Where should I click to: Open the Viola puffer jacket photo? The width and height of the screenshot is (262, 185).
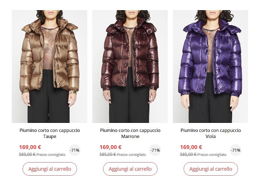pos(210,67)
